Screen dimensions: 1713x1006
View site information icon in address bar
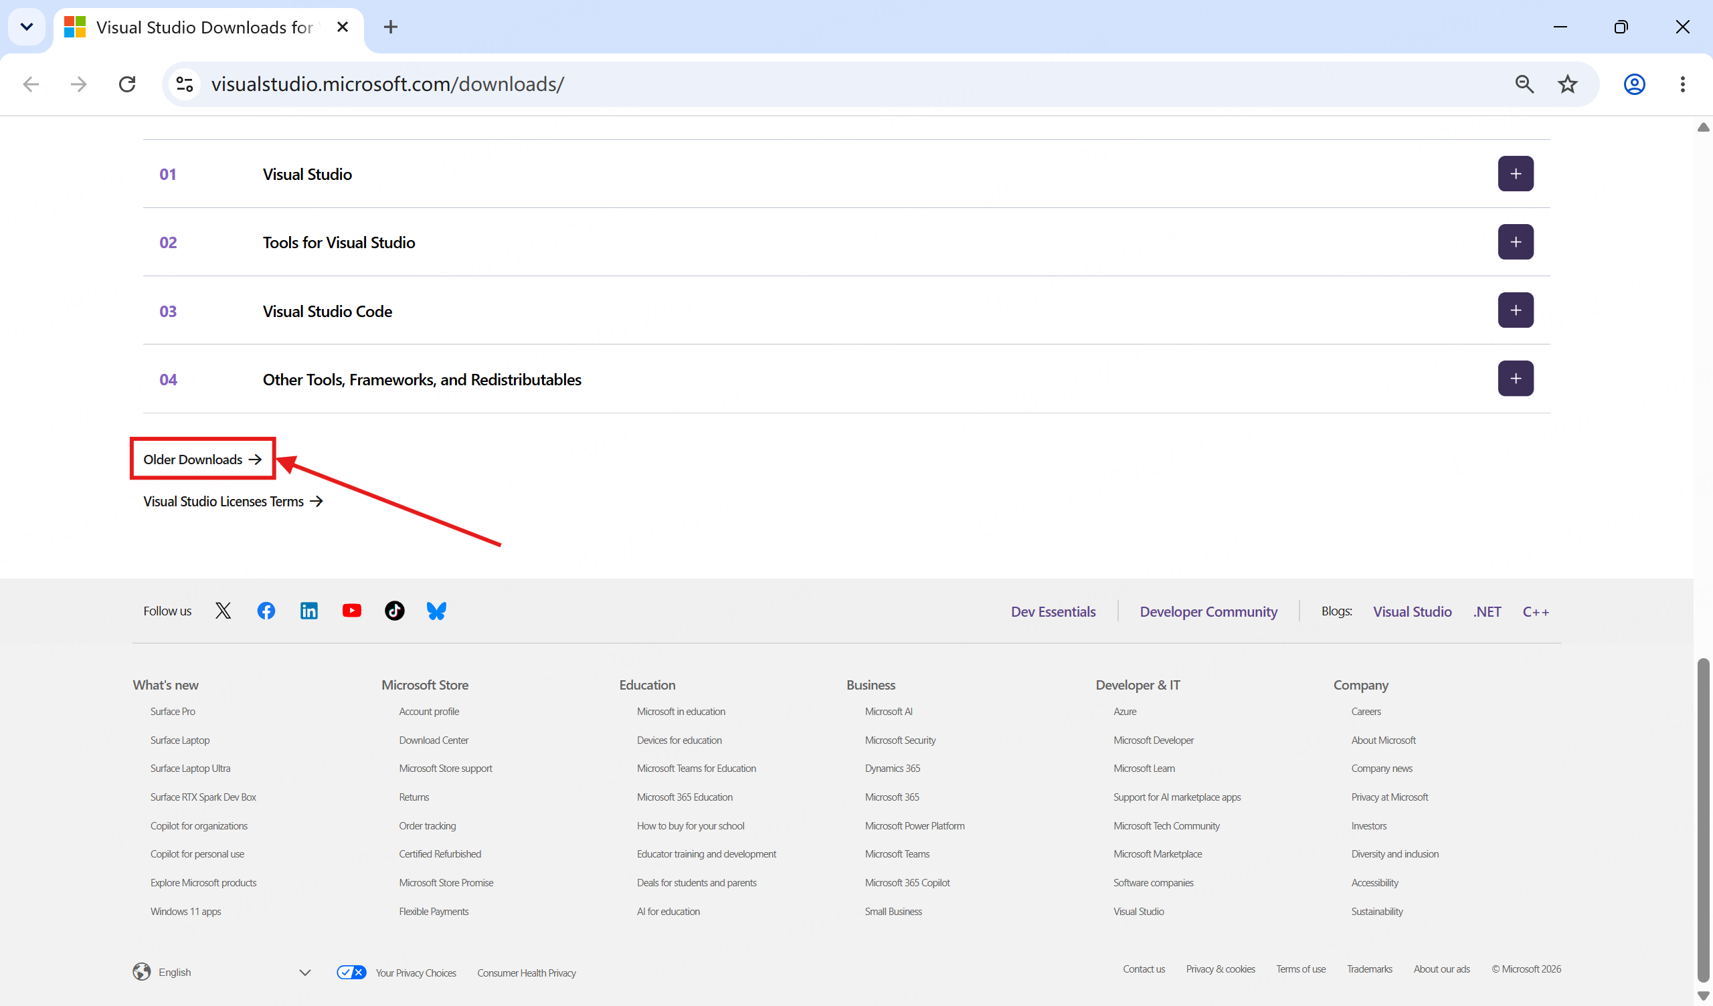pos(184,84)
